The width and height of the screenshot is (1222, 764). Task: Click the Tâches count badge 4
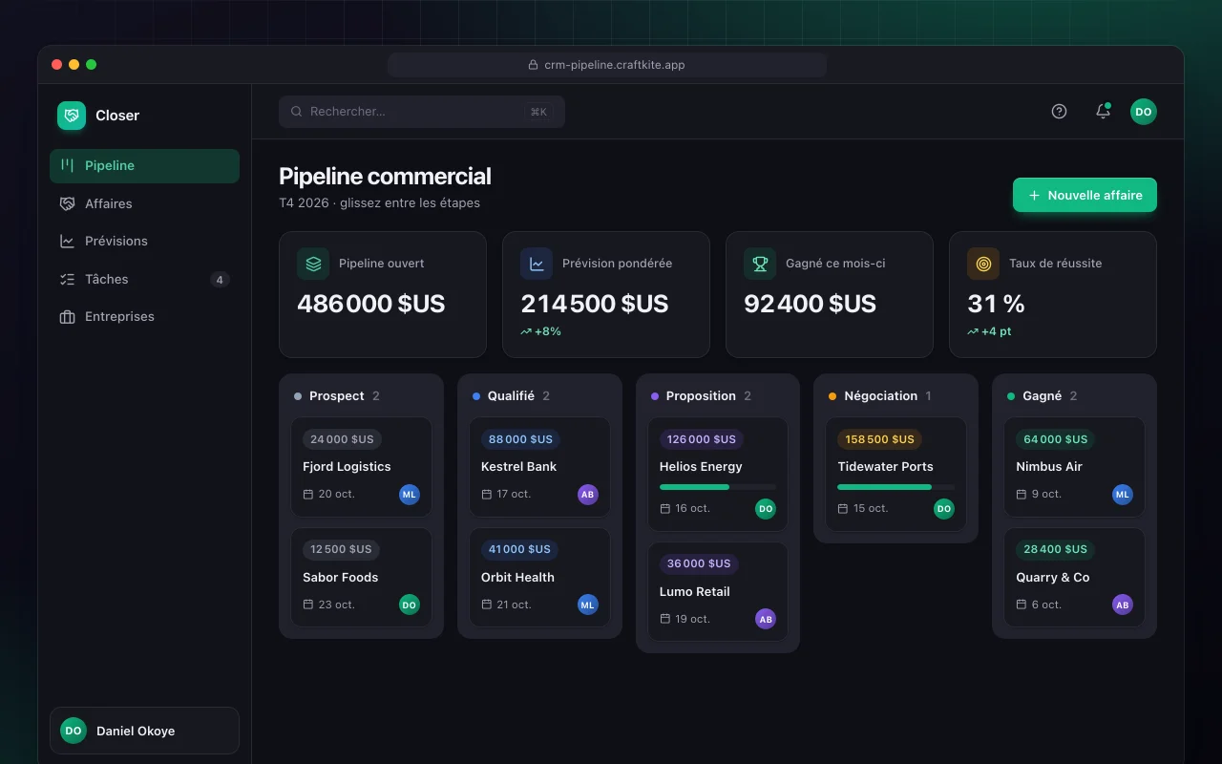click(x=220, y=280)
